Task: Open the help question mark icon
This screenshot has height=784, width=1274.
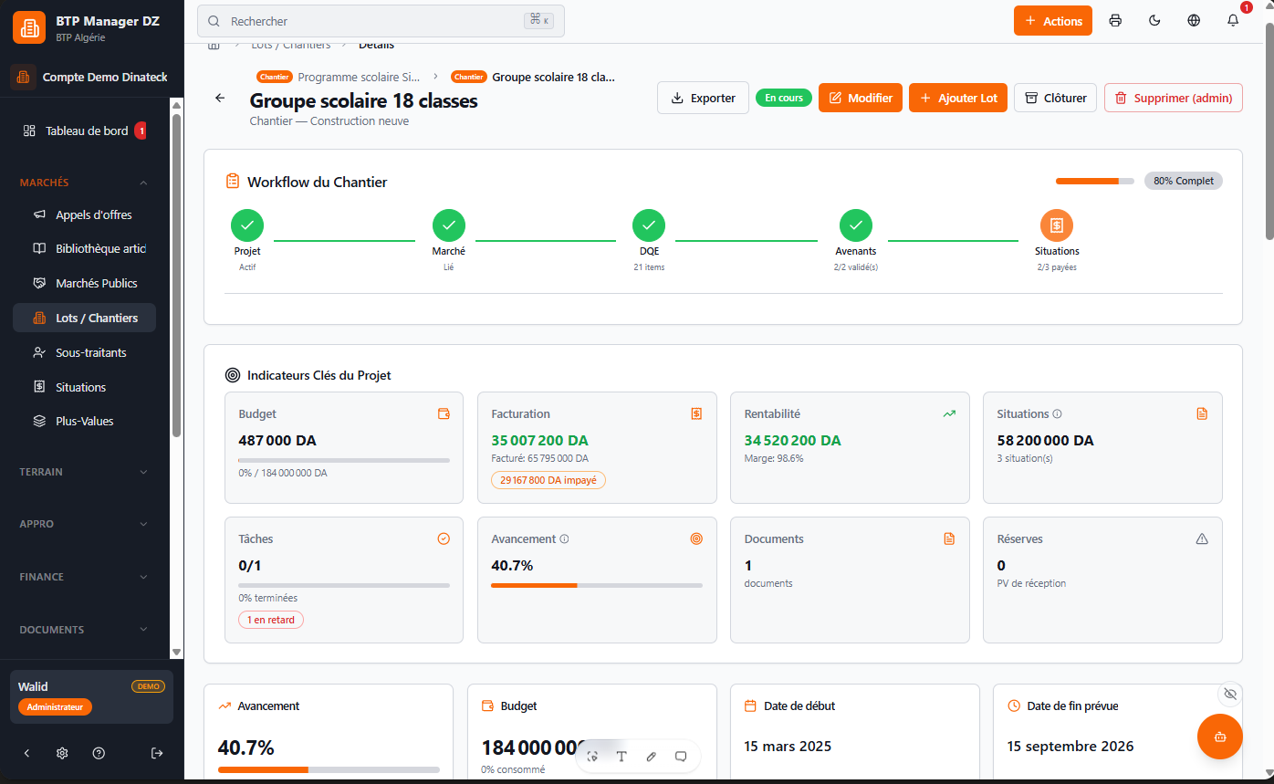Action: coord(99,753)
